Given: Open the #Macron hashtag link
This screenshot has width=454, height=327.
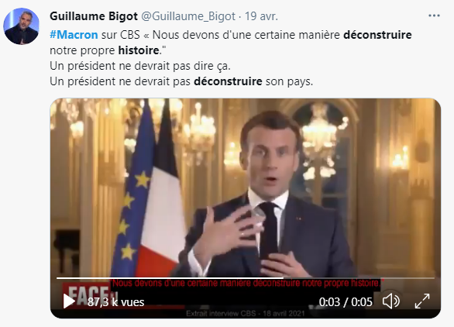Looking at the screenshot, I should pyautogui.click(x=74, y=35).
